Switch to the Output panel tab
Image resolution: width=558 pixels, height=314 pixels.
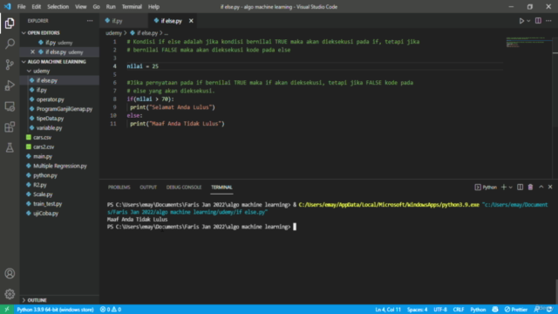pos(148,188)
